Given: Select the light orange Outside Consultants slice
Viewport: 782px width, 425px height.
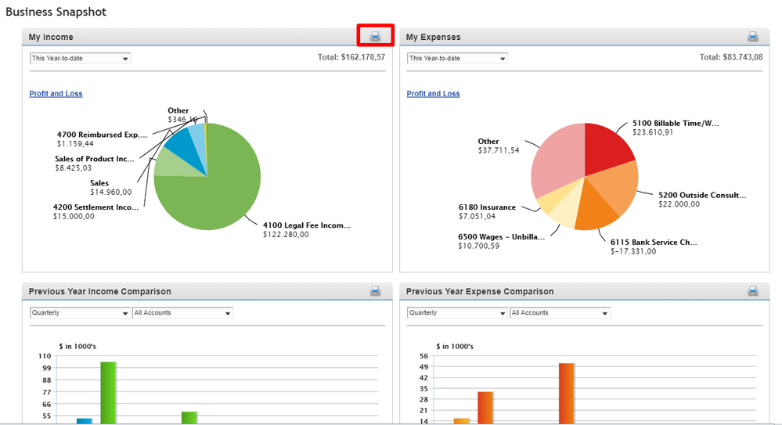Looking at the screenshot, I should click(614, 187).
